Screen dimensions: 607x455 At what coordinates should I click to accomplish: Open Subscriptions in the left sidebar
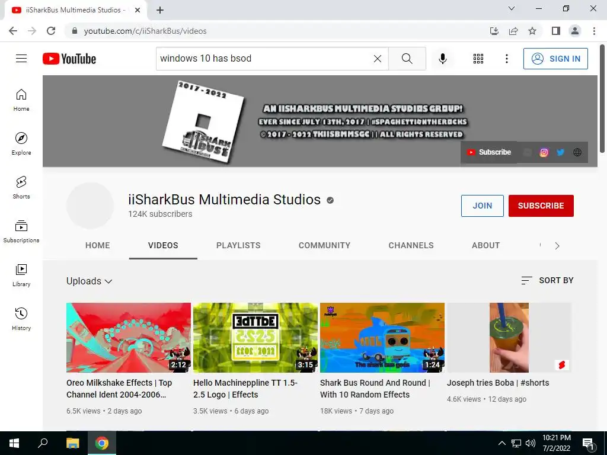21,232
